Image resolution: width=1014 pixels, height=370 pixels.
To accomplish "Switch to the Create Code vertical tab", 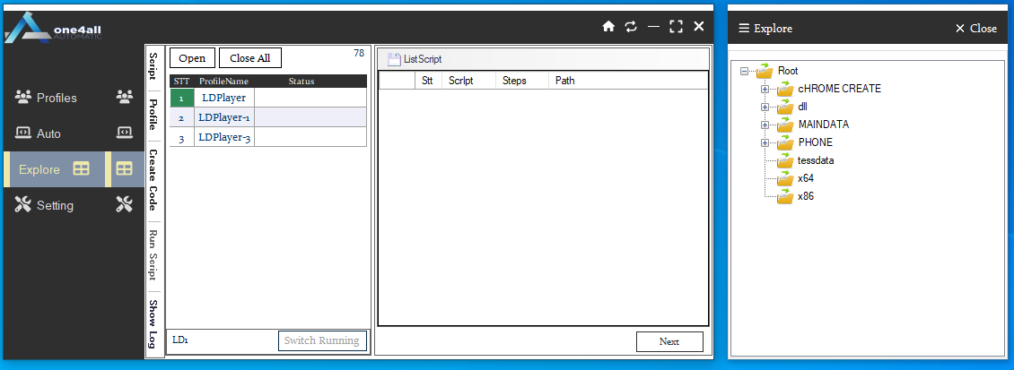I will point(153,180).
